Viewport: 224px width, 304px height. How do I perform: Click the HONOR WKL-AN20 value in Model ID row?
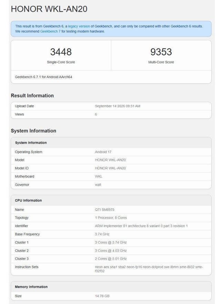[x=110, y=168]
